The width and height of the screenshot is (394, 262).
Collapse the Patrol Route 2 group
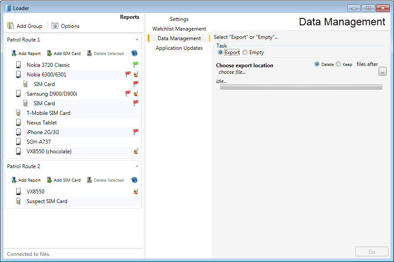pyautogui.click(x=137, y=166)
